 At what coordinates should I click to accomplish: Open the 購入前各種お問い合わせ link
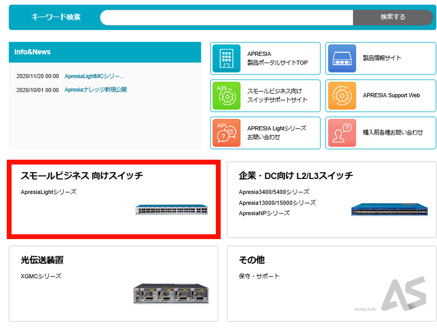point(381,133)
